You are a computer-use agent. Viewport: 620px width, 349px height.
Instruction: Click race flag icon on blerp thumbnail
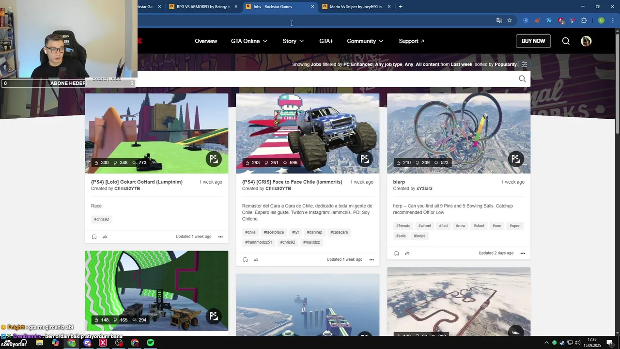[x=516, y=159]
